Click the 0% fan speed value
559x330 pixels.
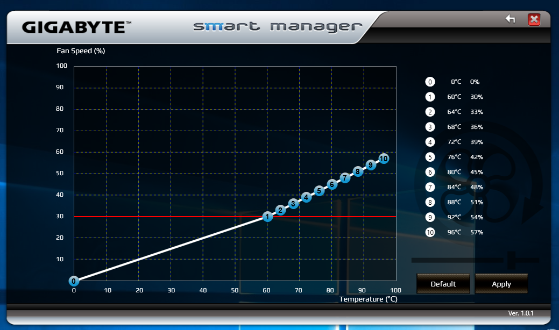475,82
